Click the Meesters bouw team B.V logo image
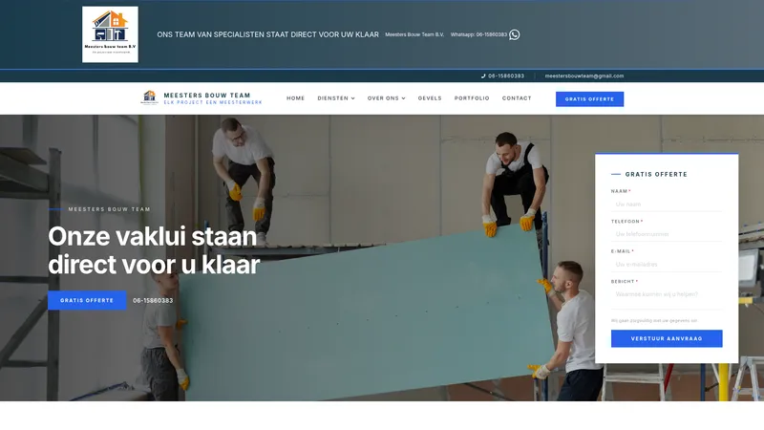Screen dimensions: 764x430 click(110, 34)
